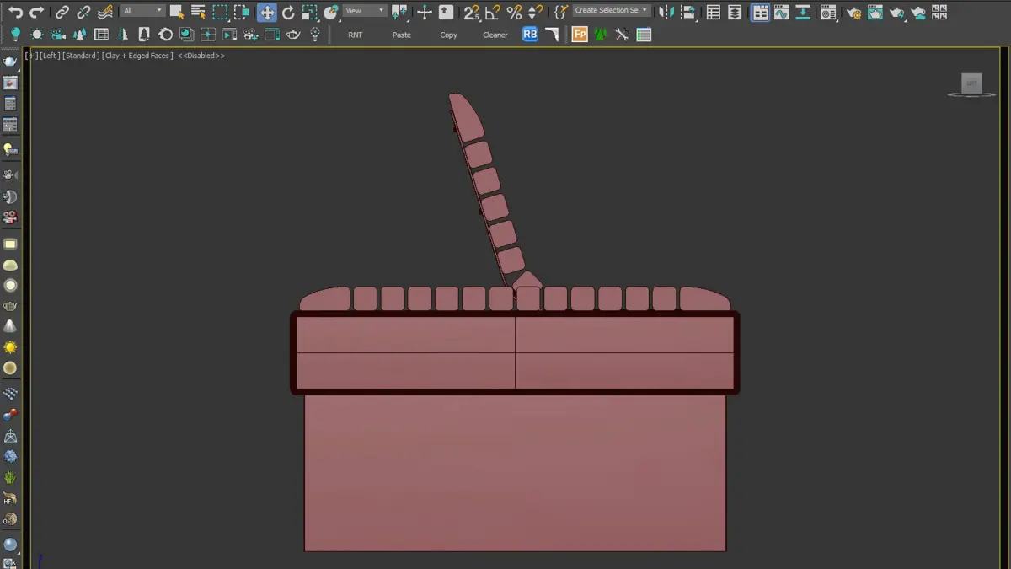Screen dimensions: 1011x569
Task: Click the Align tool icon
Action: 688,12
